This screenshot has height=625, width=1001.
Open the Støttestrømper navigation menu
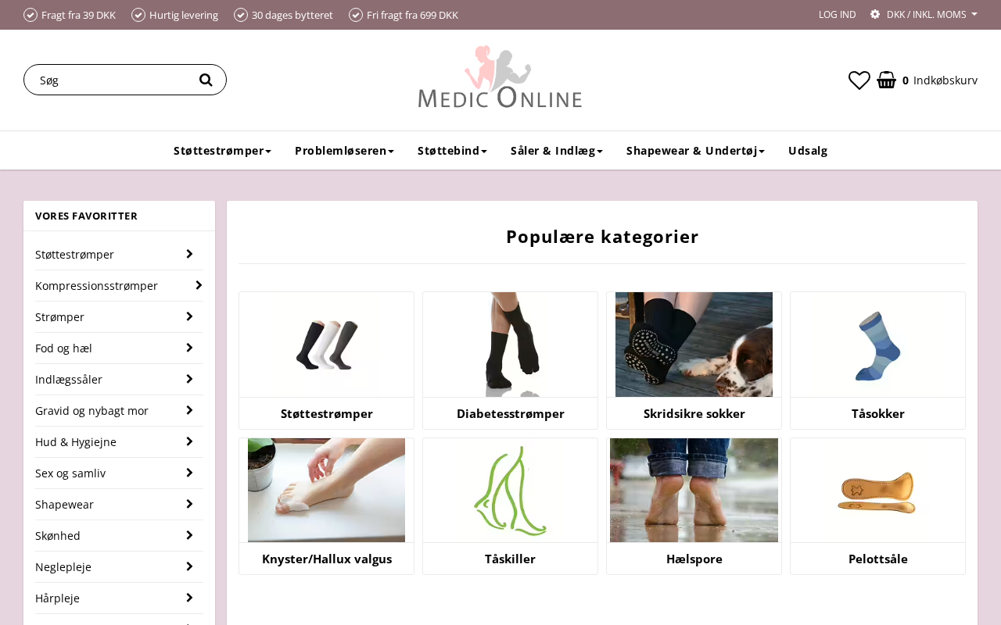(x=222, y=151)
